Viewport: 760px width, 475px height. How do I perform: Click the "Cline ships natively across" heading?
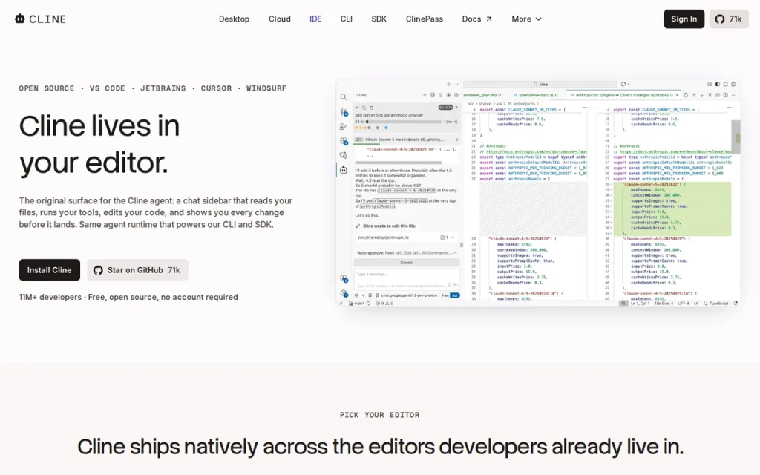[x=380, y=446]
